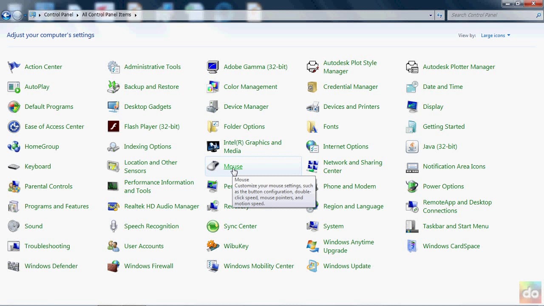Open the Realtek HD Audio Manager icon
This screenshot has width=544, height=306.
point(113,206)
